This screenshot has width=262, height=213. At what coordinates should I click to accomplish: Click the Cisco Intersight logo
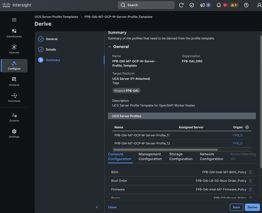[17, 5]
